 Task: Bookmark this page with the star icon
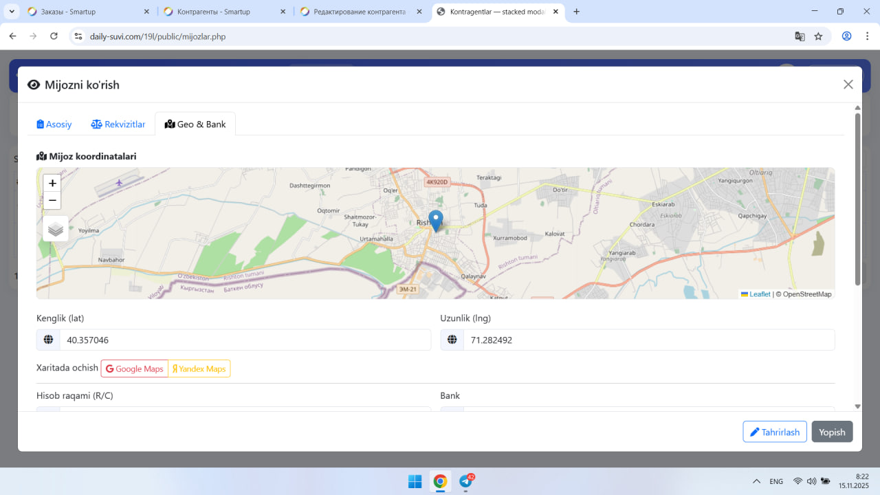[x=818, y=36]
